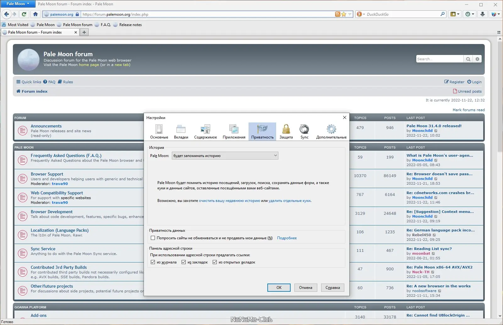Switch to the Приложения settings pane
This screenshot has width=503, height=325.
(234, 132)
